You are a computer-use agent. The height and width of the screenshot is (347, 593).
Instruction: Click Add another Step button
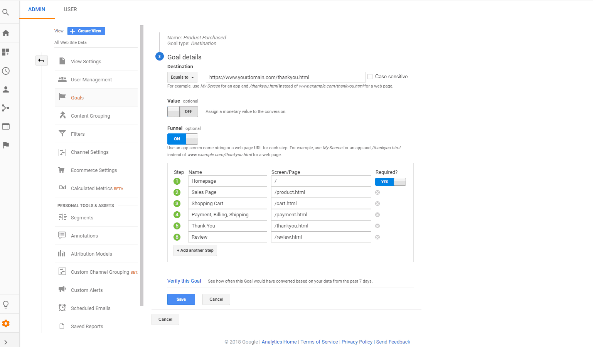pos(195,250)
